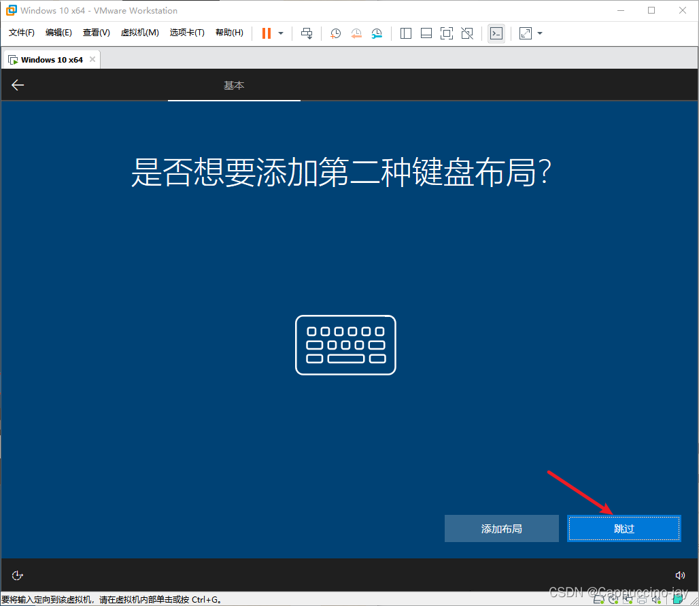The width and height of the screenshot is (699, 606).
Task: Click the sound card status icon
Action: pyautogui.click(x=656, y=600)
